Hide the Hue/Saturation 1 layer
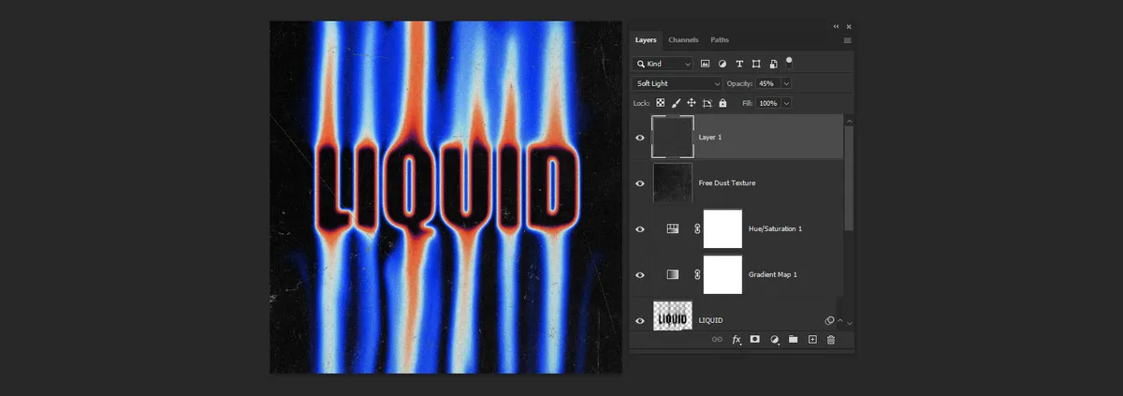Image resolution: width=1123 pixels, height=396 pixels. [x=640, y=228]
